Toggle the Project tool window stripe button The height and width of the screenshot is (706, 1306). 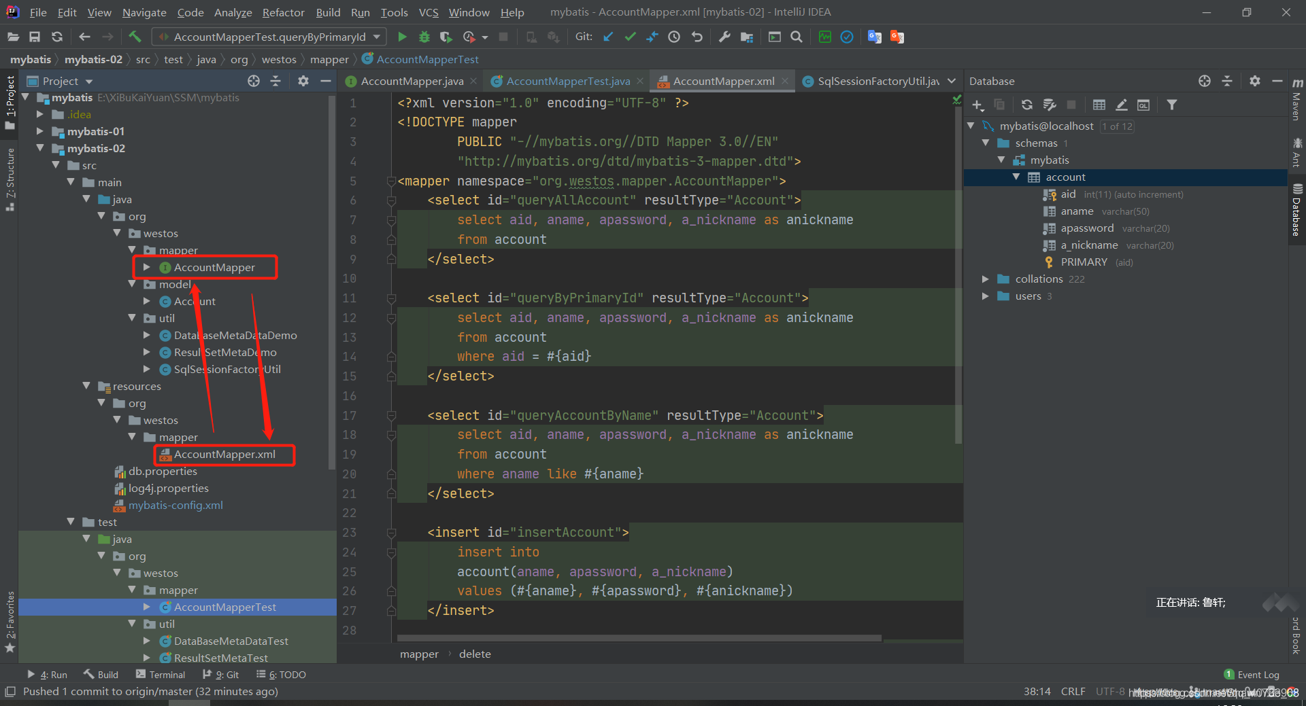coord(10,102)
